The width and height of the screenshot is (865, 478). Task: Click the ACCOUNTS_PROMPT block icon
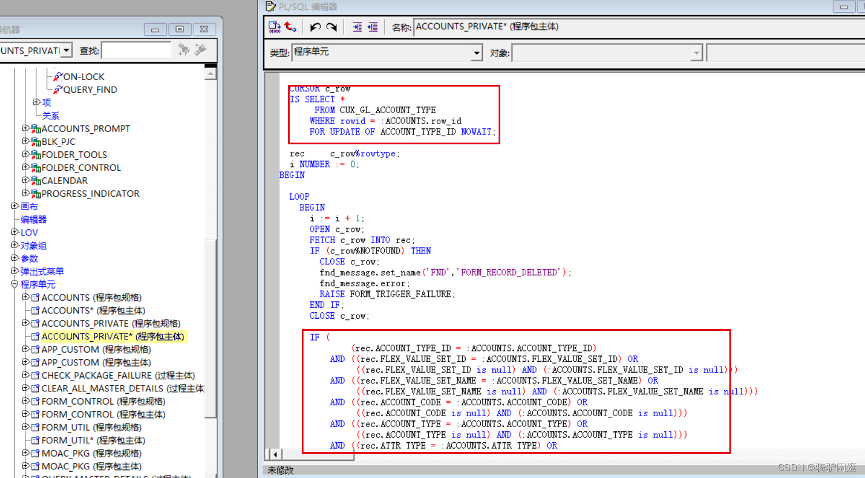coord(36,129)
